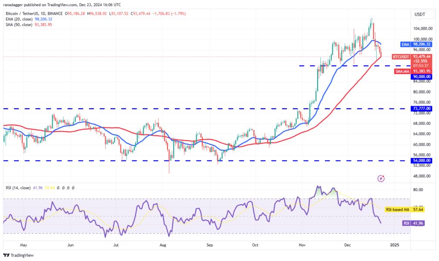Delete the RSI indicator with its trash icon
The width and height of the screenshot is (439, 261).
68,187
